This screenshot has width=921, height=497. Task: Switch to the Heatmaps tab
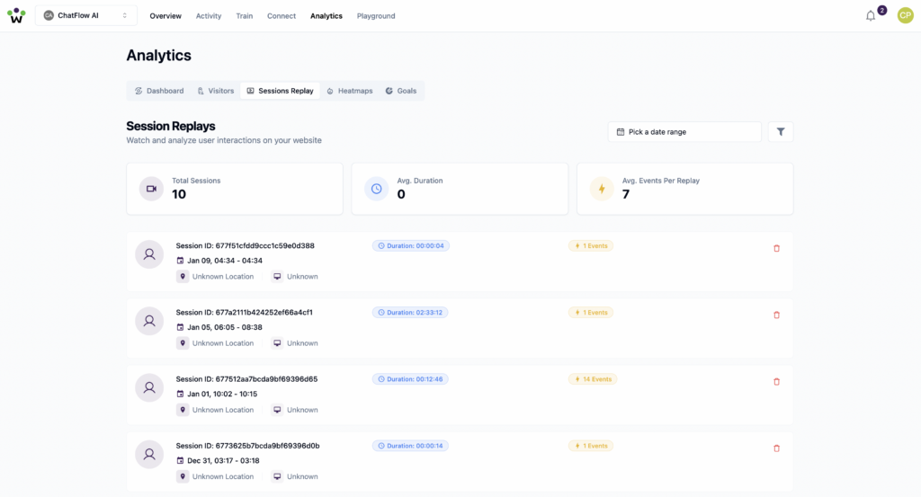pos(349,91)
